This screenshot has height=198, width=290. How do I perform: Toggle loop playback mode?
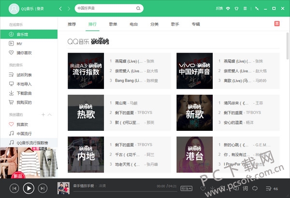tap(255, 188)
